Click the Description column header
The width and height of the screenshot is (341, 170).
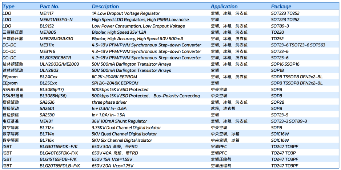[x=105, y=7]
